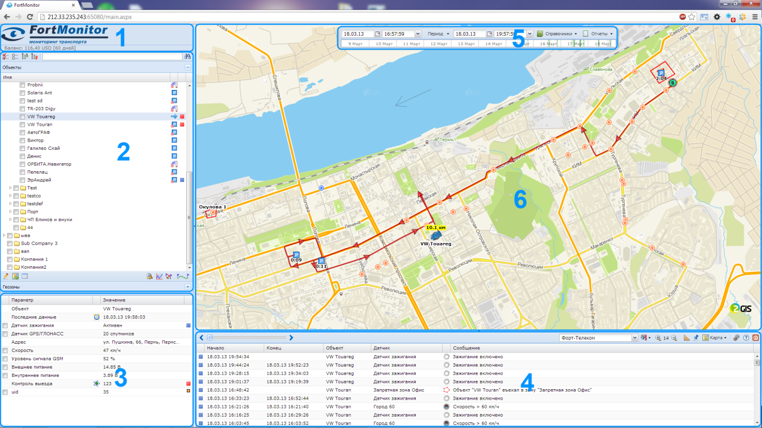Click the binoculars search icon in objects panel

coord(187,56)
